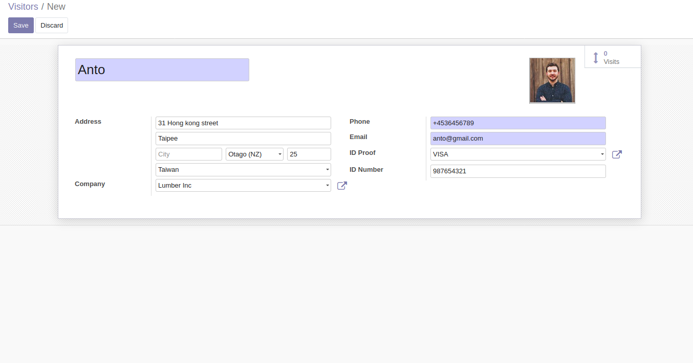The width and height of the screenshot is (693, 363).
Task: Click the empty City field
Action: click(188, 154)
